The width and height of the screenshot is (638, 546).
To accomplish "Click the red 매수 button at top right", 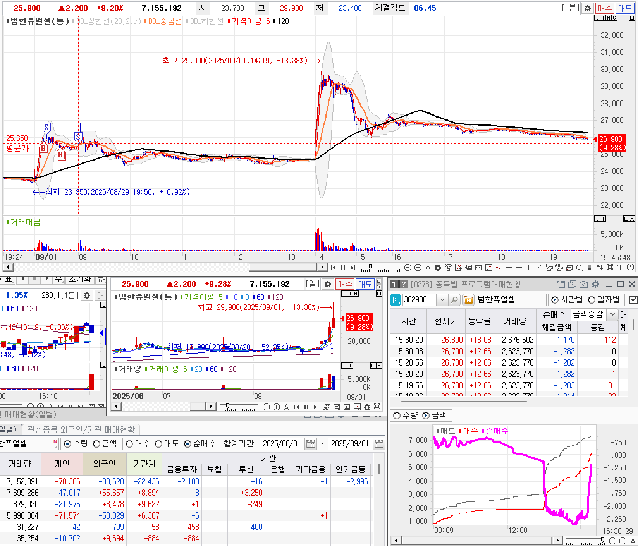I will point(604,8).
